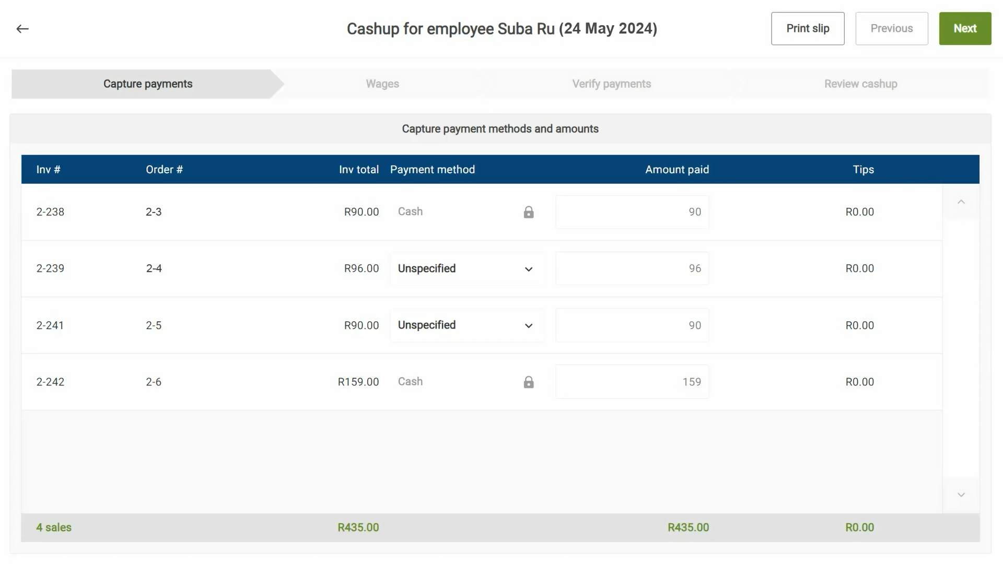Click amount paid field showing 159
This screenshot has height=564, width=1003.
pyautogui.click(x=632, y=382)
